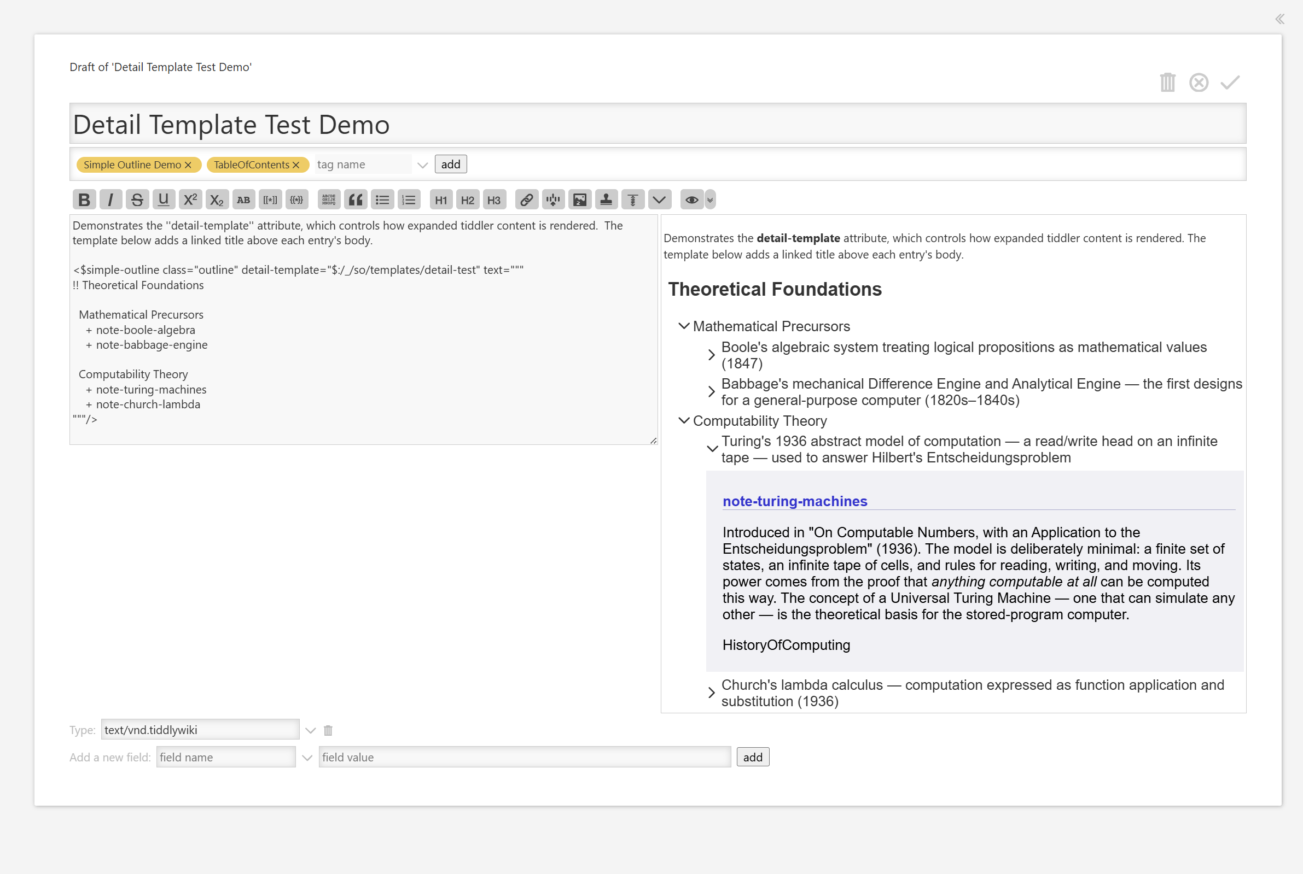Open the note-turing-machines link
Viewport: 1303px width, 874px height.
(794, 501)
